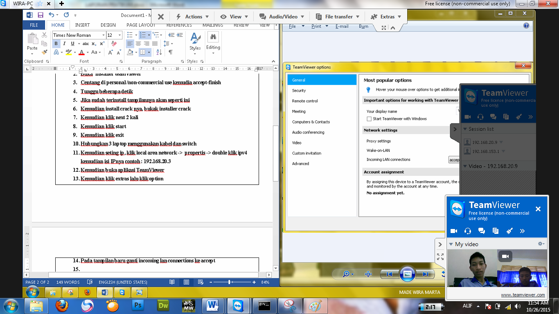Click headset audio icon in front TeamViewer panel
The height and width of the screenshot is (314, 559).
click(468, 231)
